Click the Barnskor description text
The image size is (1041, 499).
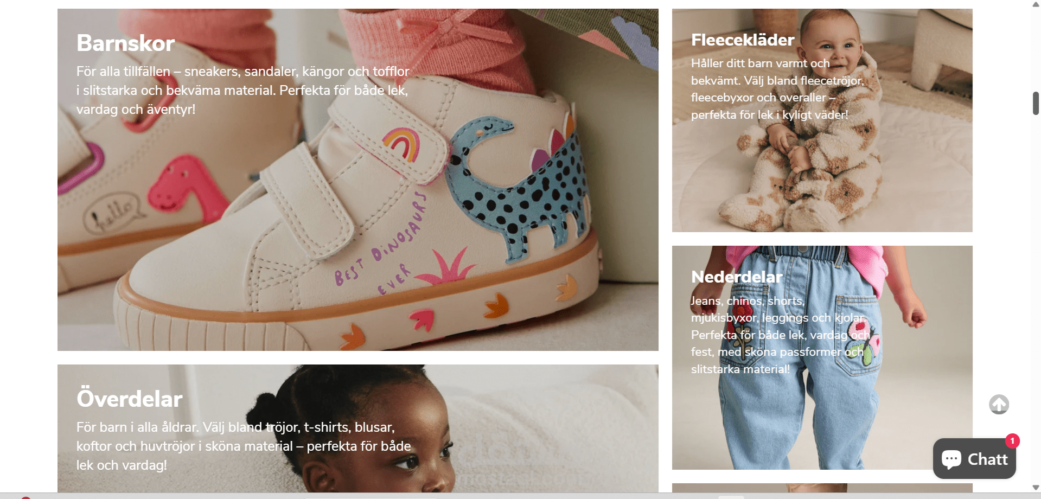(242, 91)
